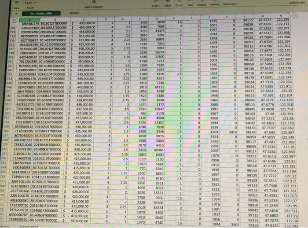Select column N header

[281, 16]
